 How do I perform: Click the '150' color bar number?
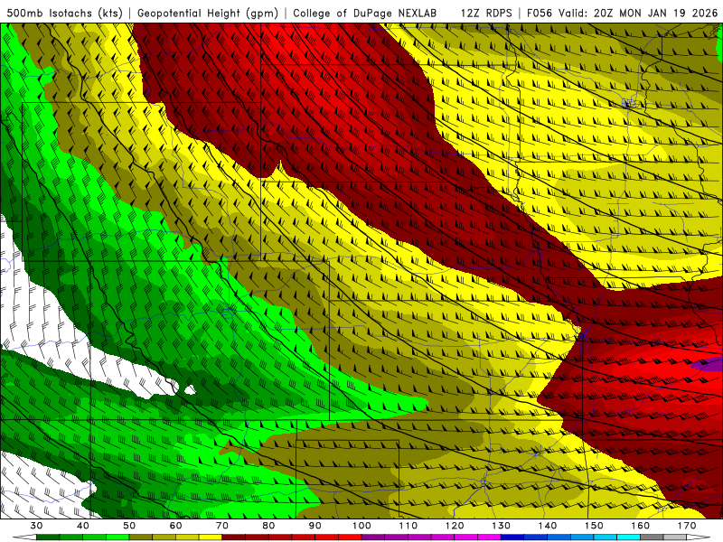[x=594, y=526]
